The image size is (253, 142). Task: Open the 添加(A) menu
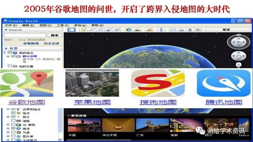point(80,25)
